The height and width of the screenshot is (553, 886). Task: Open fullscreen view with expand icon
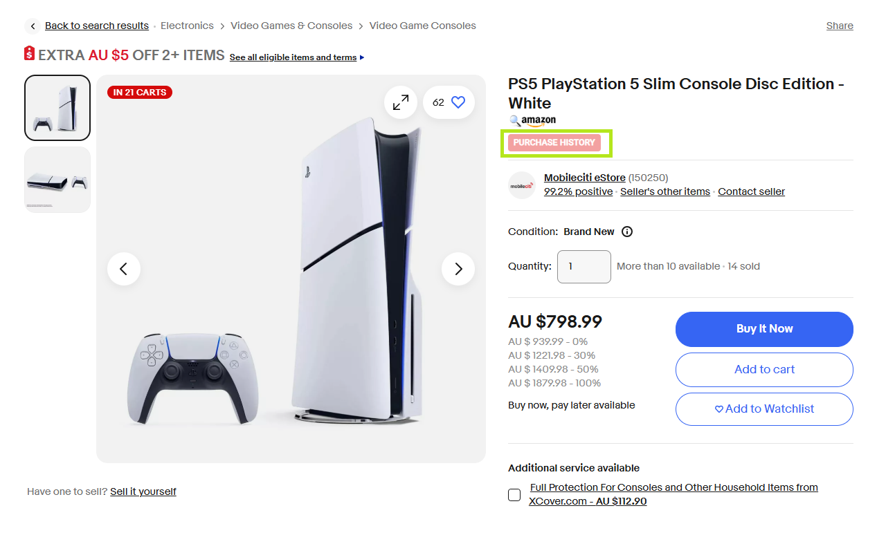(400, 102)
